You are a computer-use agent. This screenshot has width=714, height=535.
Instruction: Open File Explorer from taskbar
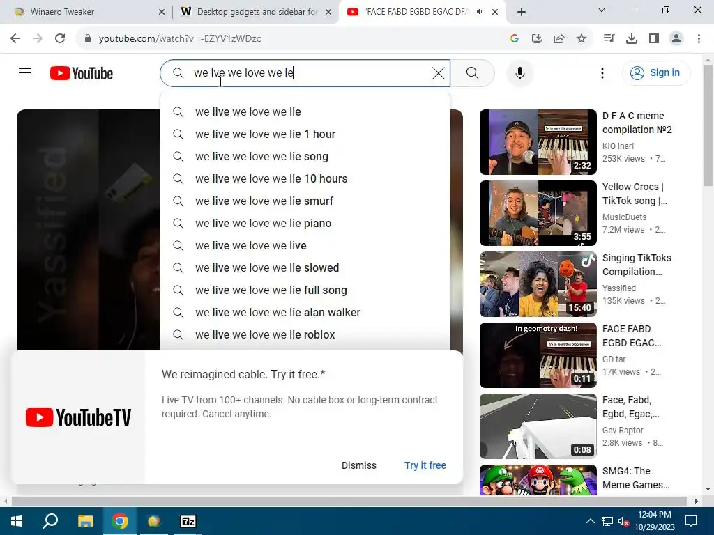(85, 521)
